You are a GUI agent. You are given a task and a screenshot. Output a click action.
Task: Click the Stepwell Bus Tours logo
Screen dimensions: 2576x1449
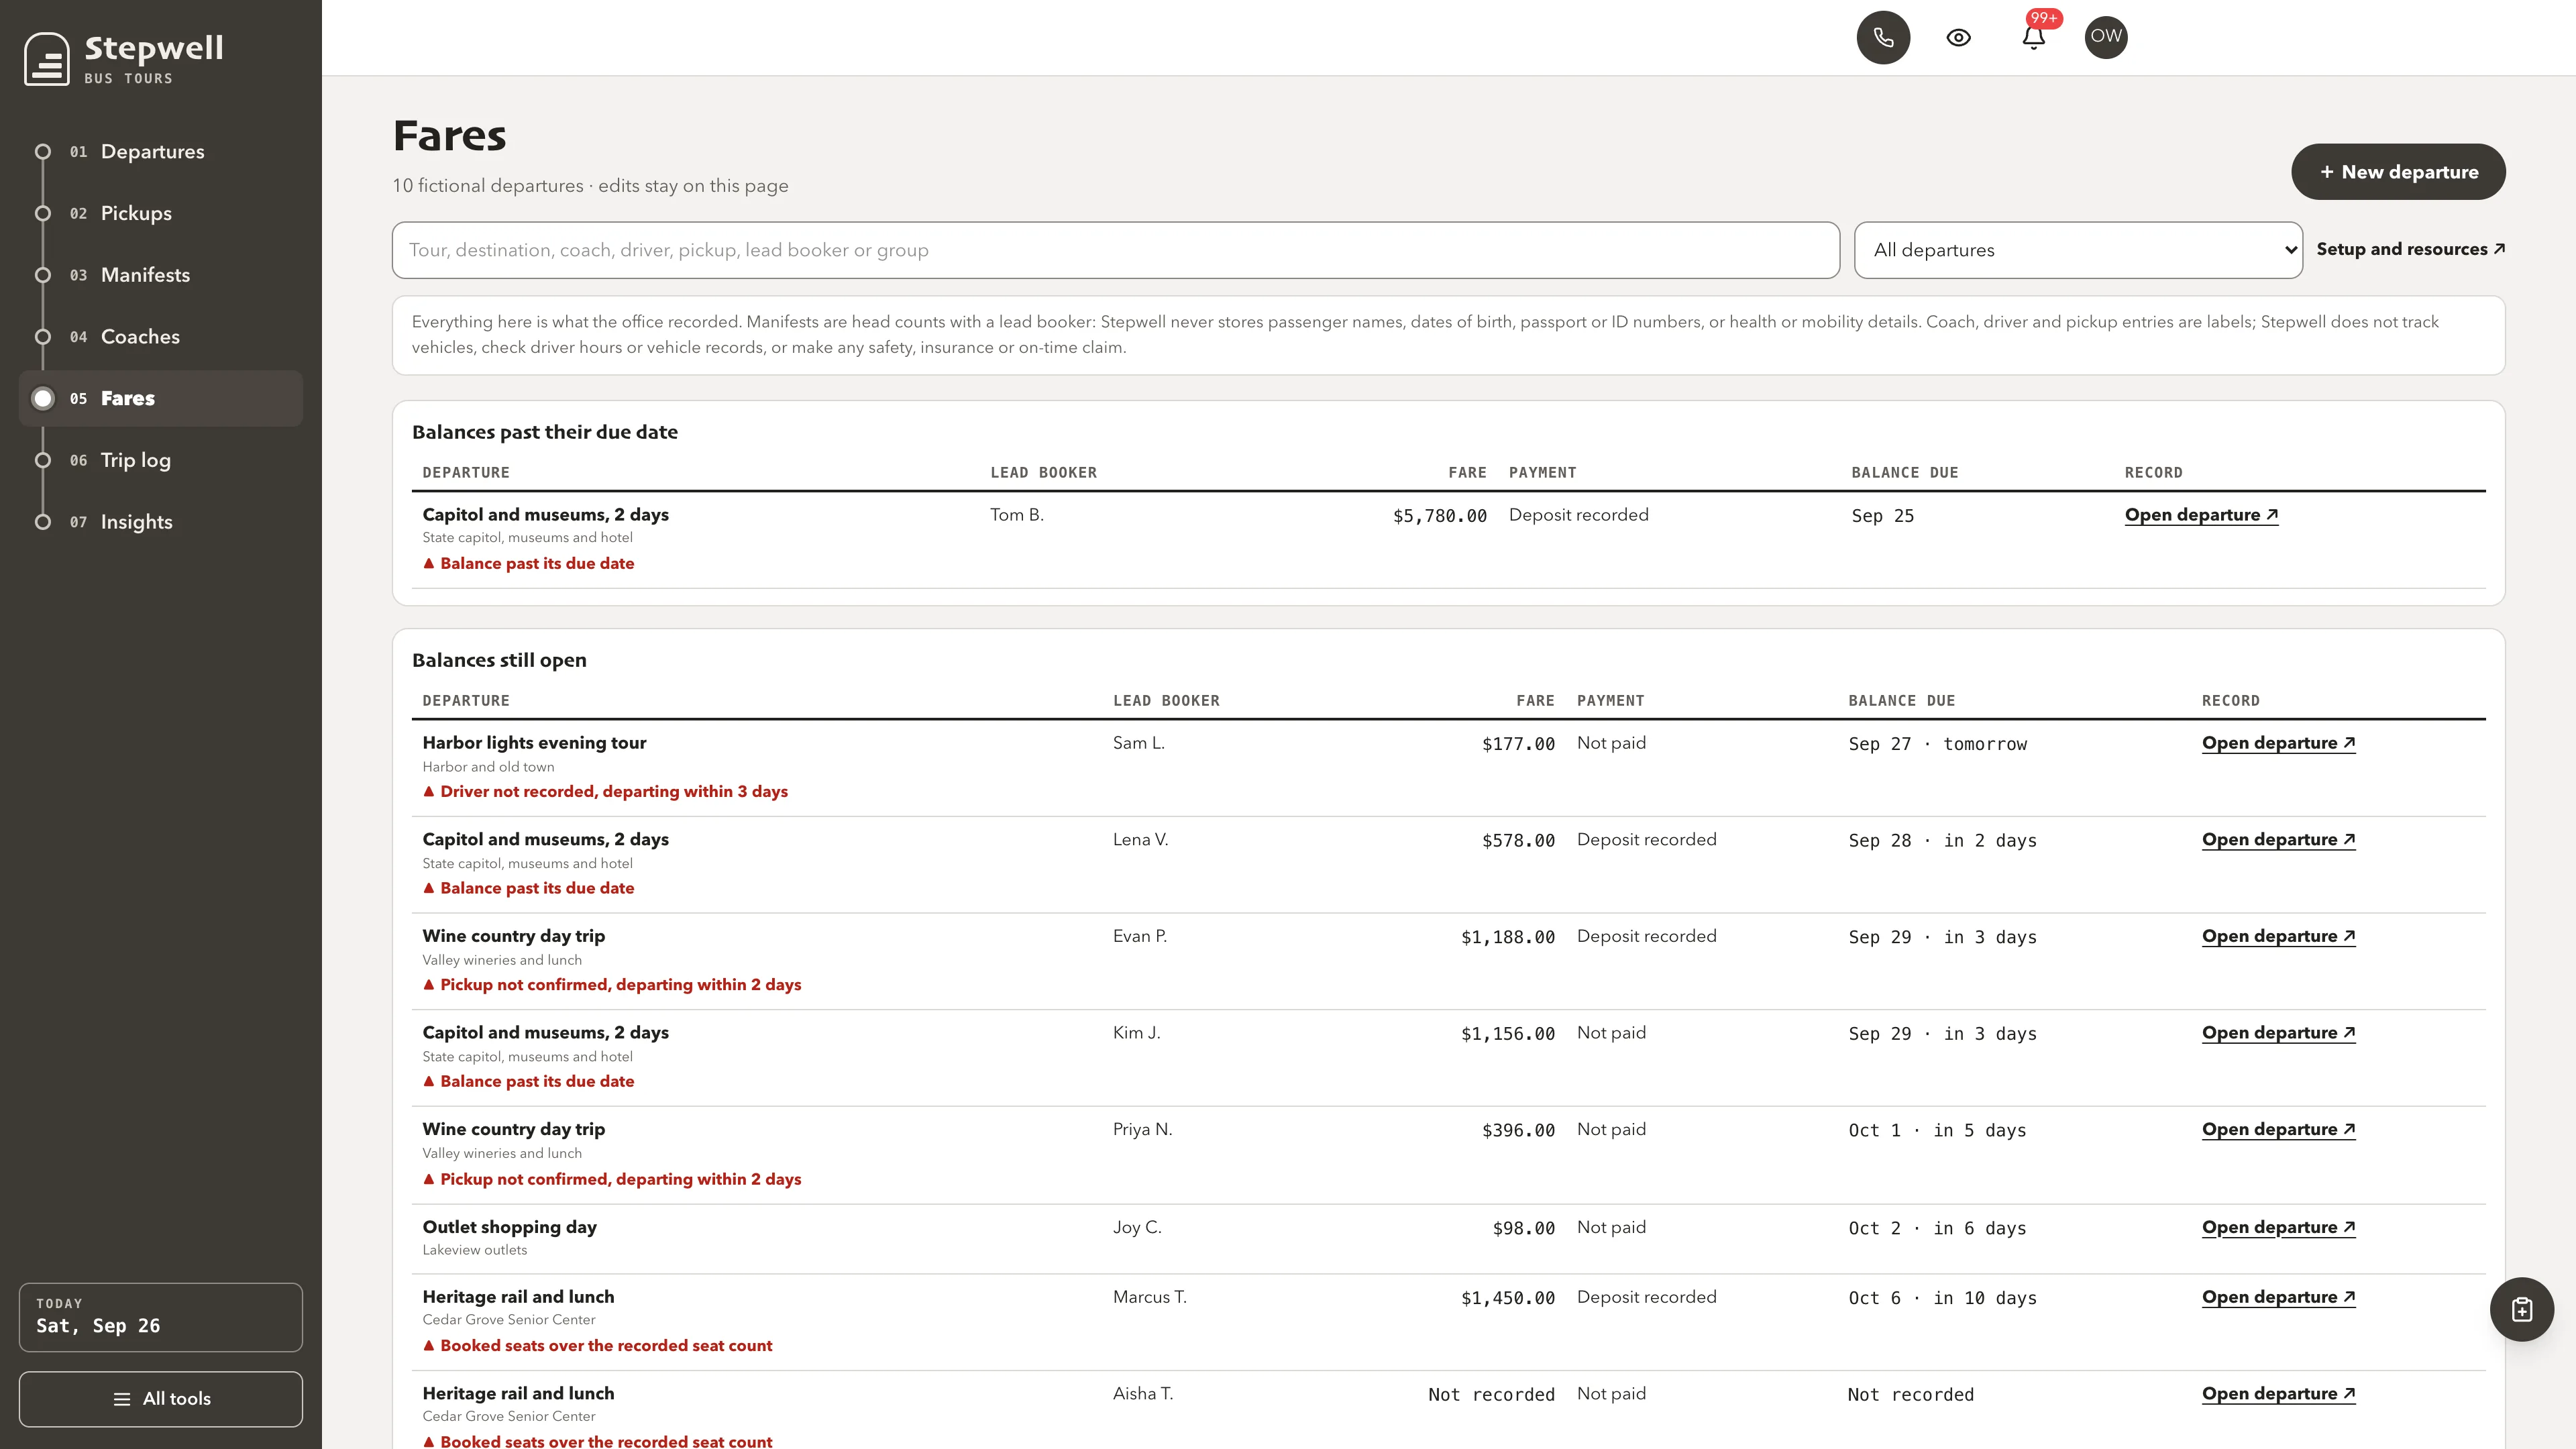coord(125,59)
